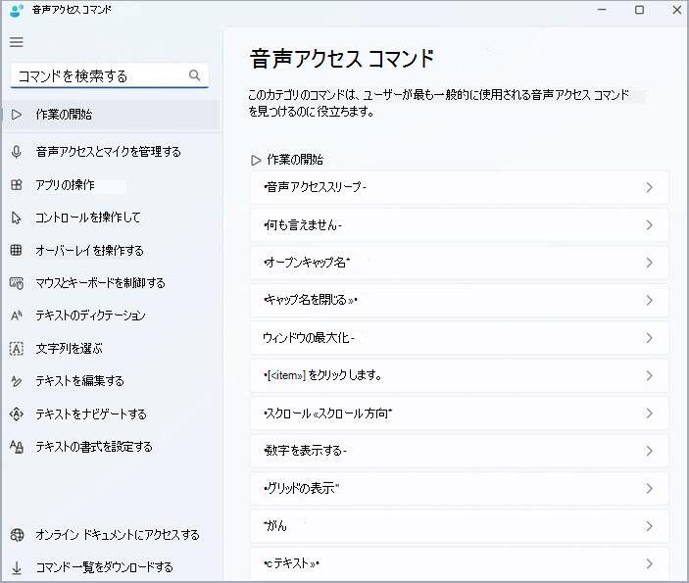The width and height of the screenshot is (689, 583).
Task: Open オンライン ドキュメントにアクセスする link
Action: (x=111, y=535)
